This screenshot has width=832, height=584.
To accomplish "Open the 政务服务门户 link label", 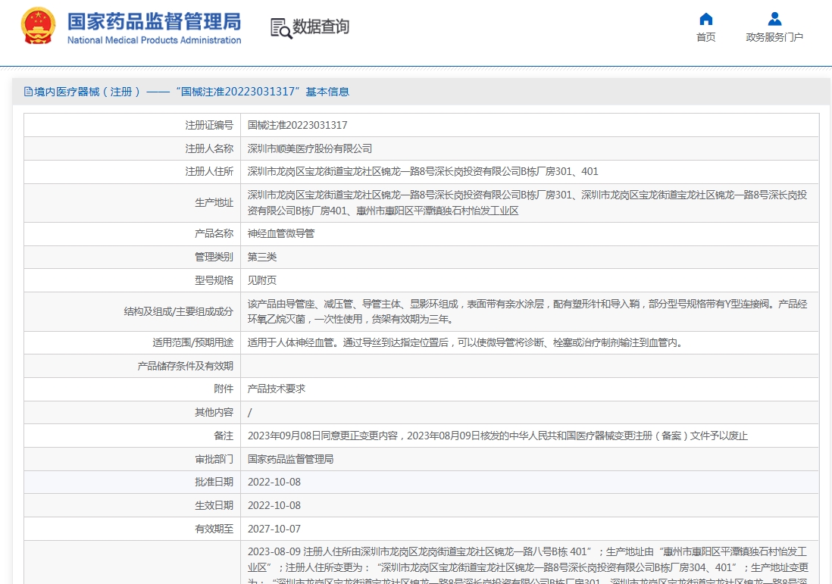I will tap(774, 37).
